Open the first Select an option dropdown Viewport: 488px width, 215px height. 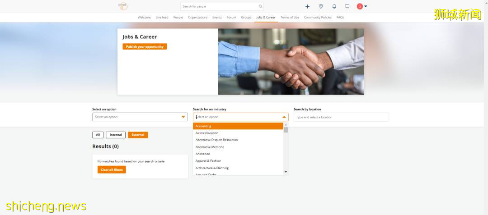(140, 117)
